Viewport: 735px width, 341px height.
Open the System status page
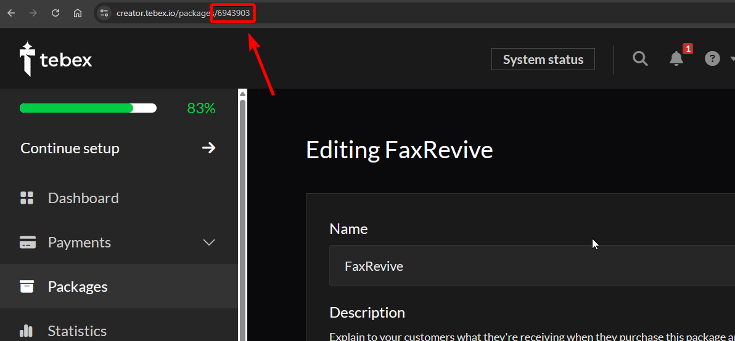point(543,60)
